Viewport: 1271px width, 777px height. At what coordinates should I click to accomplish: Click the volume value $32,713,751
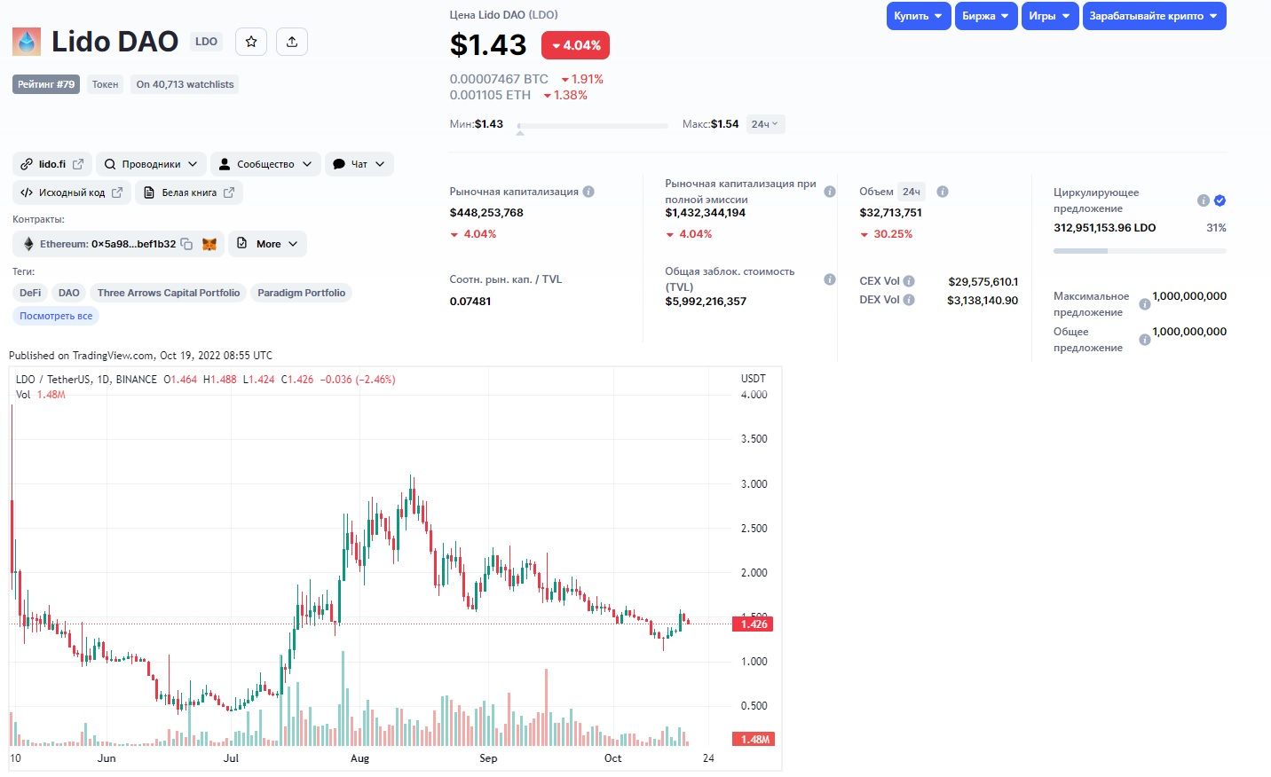point(890,213)
